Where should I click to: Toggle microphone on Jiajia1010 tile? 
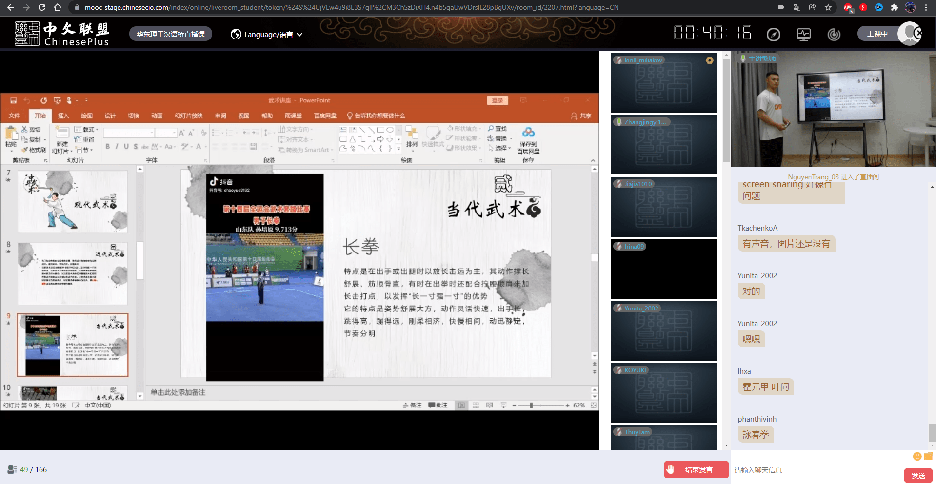(x=619, y=184)
